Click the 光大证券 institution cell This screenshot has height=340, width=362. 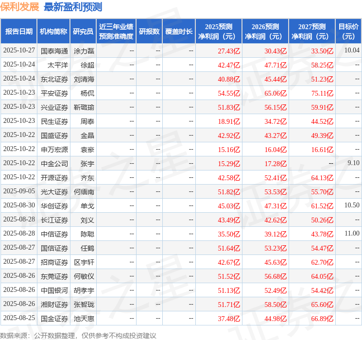pyautogui.click(x=54, y=192)
